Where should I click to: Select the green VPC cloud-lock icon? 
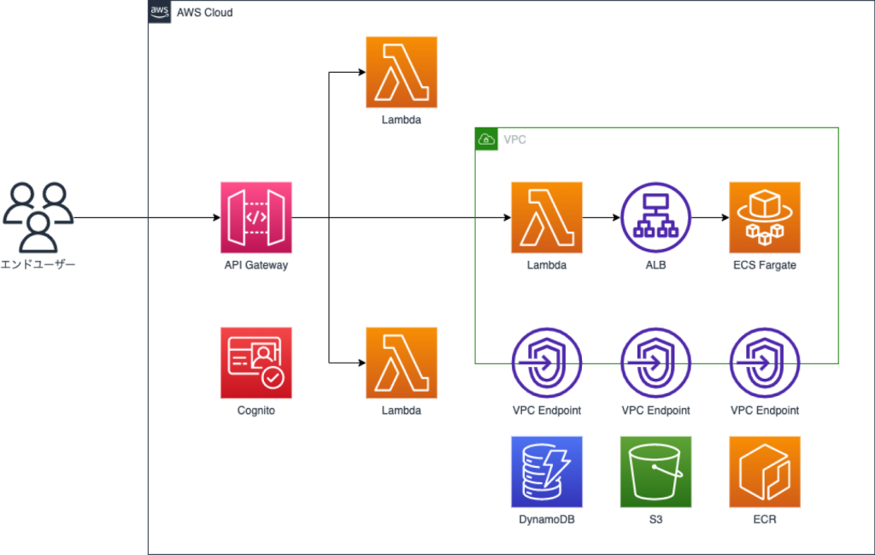[x=486, y=139]
